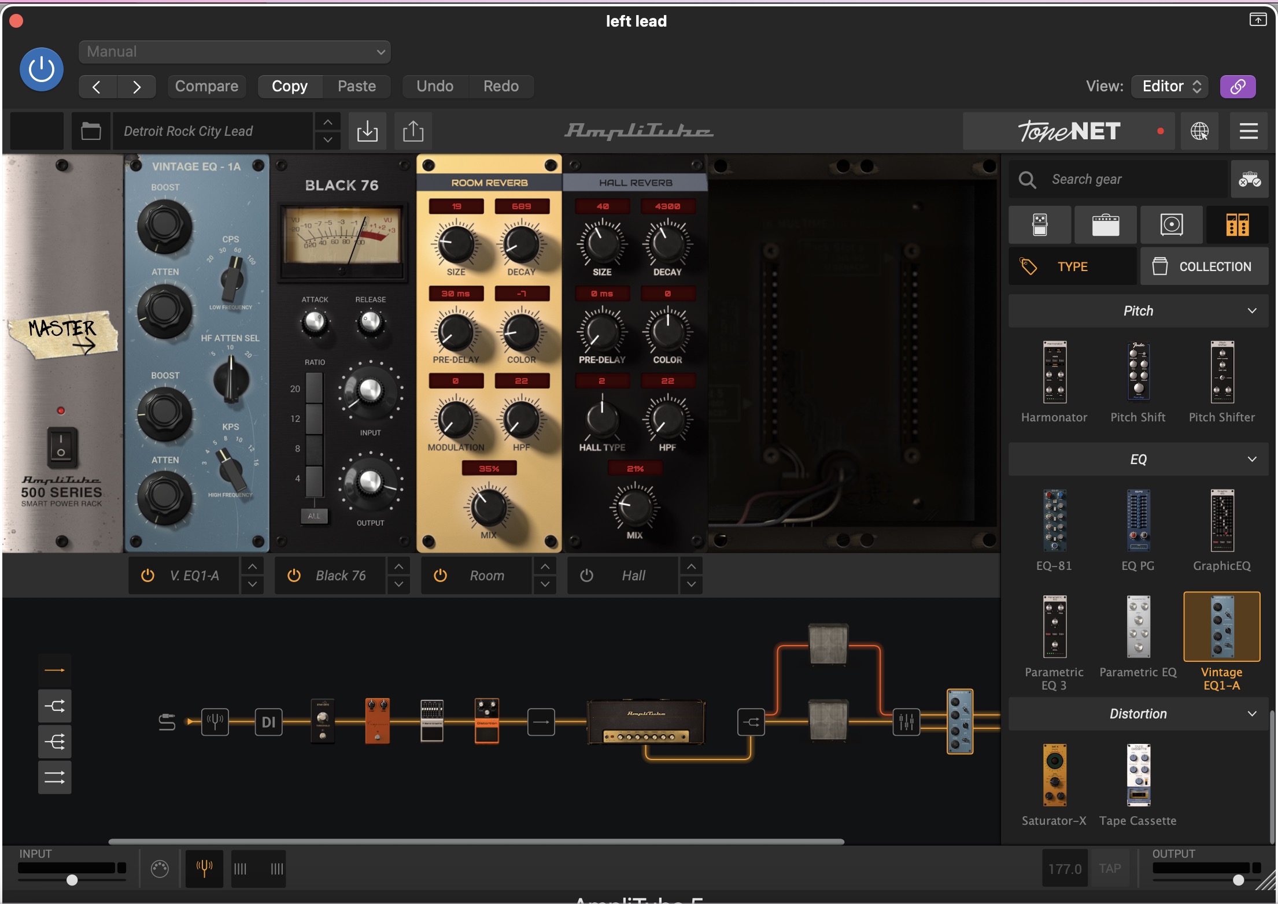The height and width of the screenshot is (904, 1278).
Task: Click the DI block in signal chain
Action: click(x=268, y=721)
